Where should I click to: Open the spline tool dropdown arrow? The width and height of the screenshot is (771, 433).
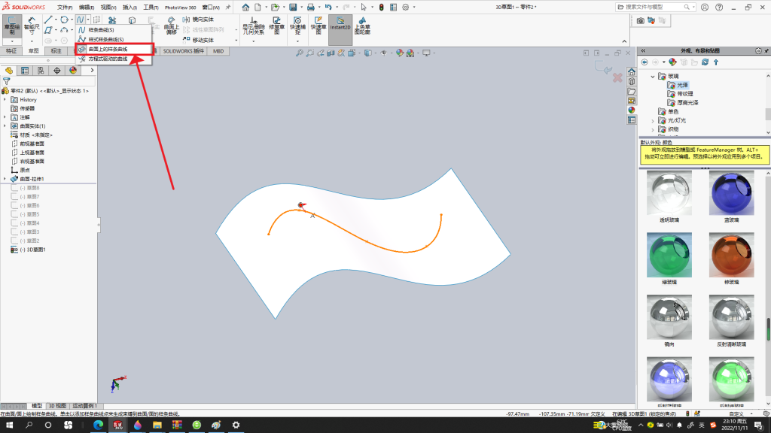pyautogui.click(x=88, y=20)
